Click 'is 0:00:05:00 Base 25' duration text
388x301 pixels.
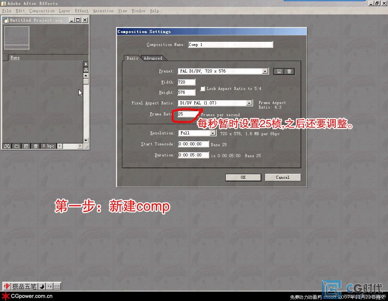[236, 156]
